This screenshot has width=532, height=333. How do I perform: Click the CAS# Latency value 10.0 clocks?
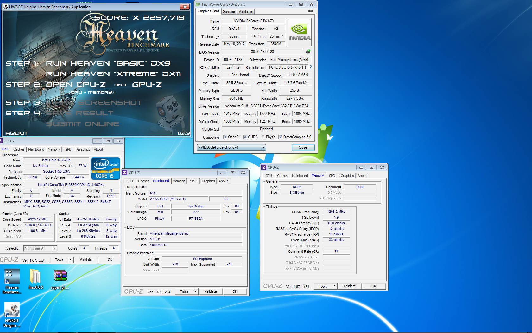[336, 223]
